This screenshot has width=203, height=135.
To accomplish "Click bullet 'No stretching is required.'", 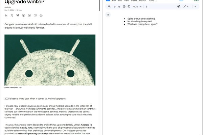I will click(x=140, y=21).
